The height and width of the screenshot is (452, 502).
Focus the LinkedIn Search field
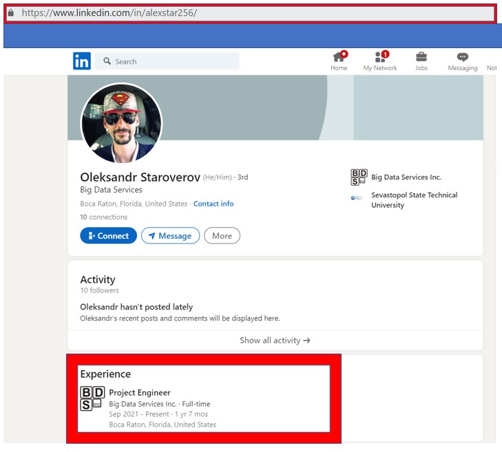(167, 61)
